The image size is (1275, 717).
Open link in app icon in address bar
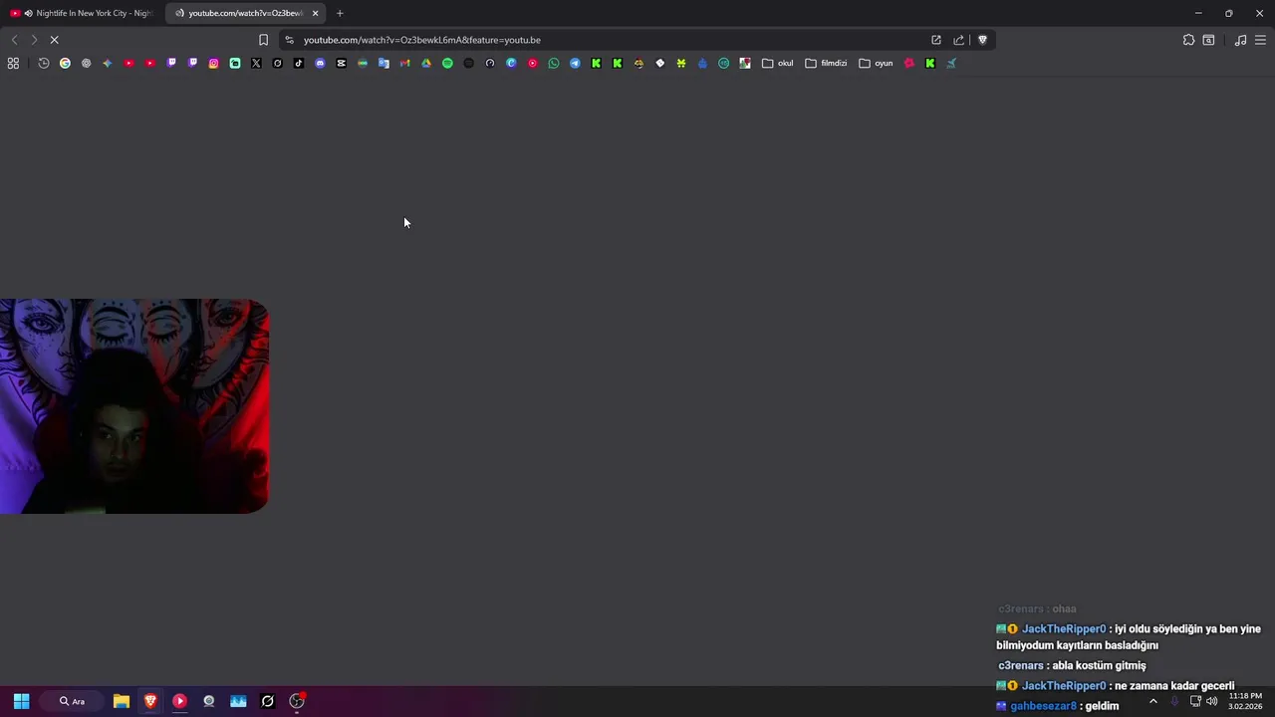936,40
